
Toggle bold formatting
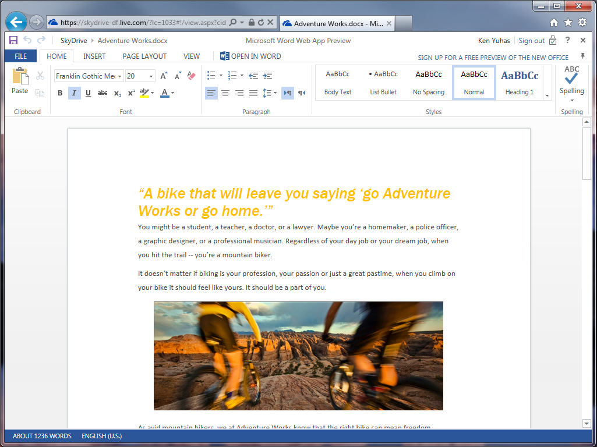pyautogui.click(x=60, y=93)
